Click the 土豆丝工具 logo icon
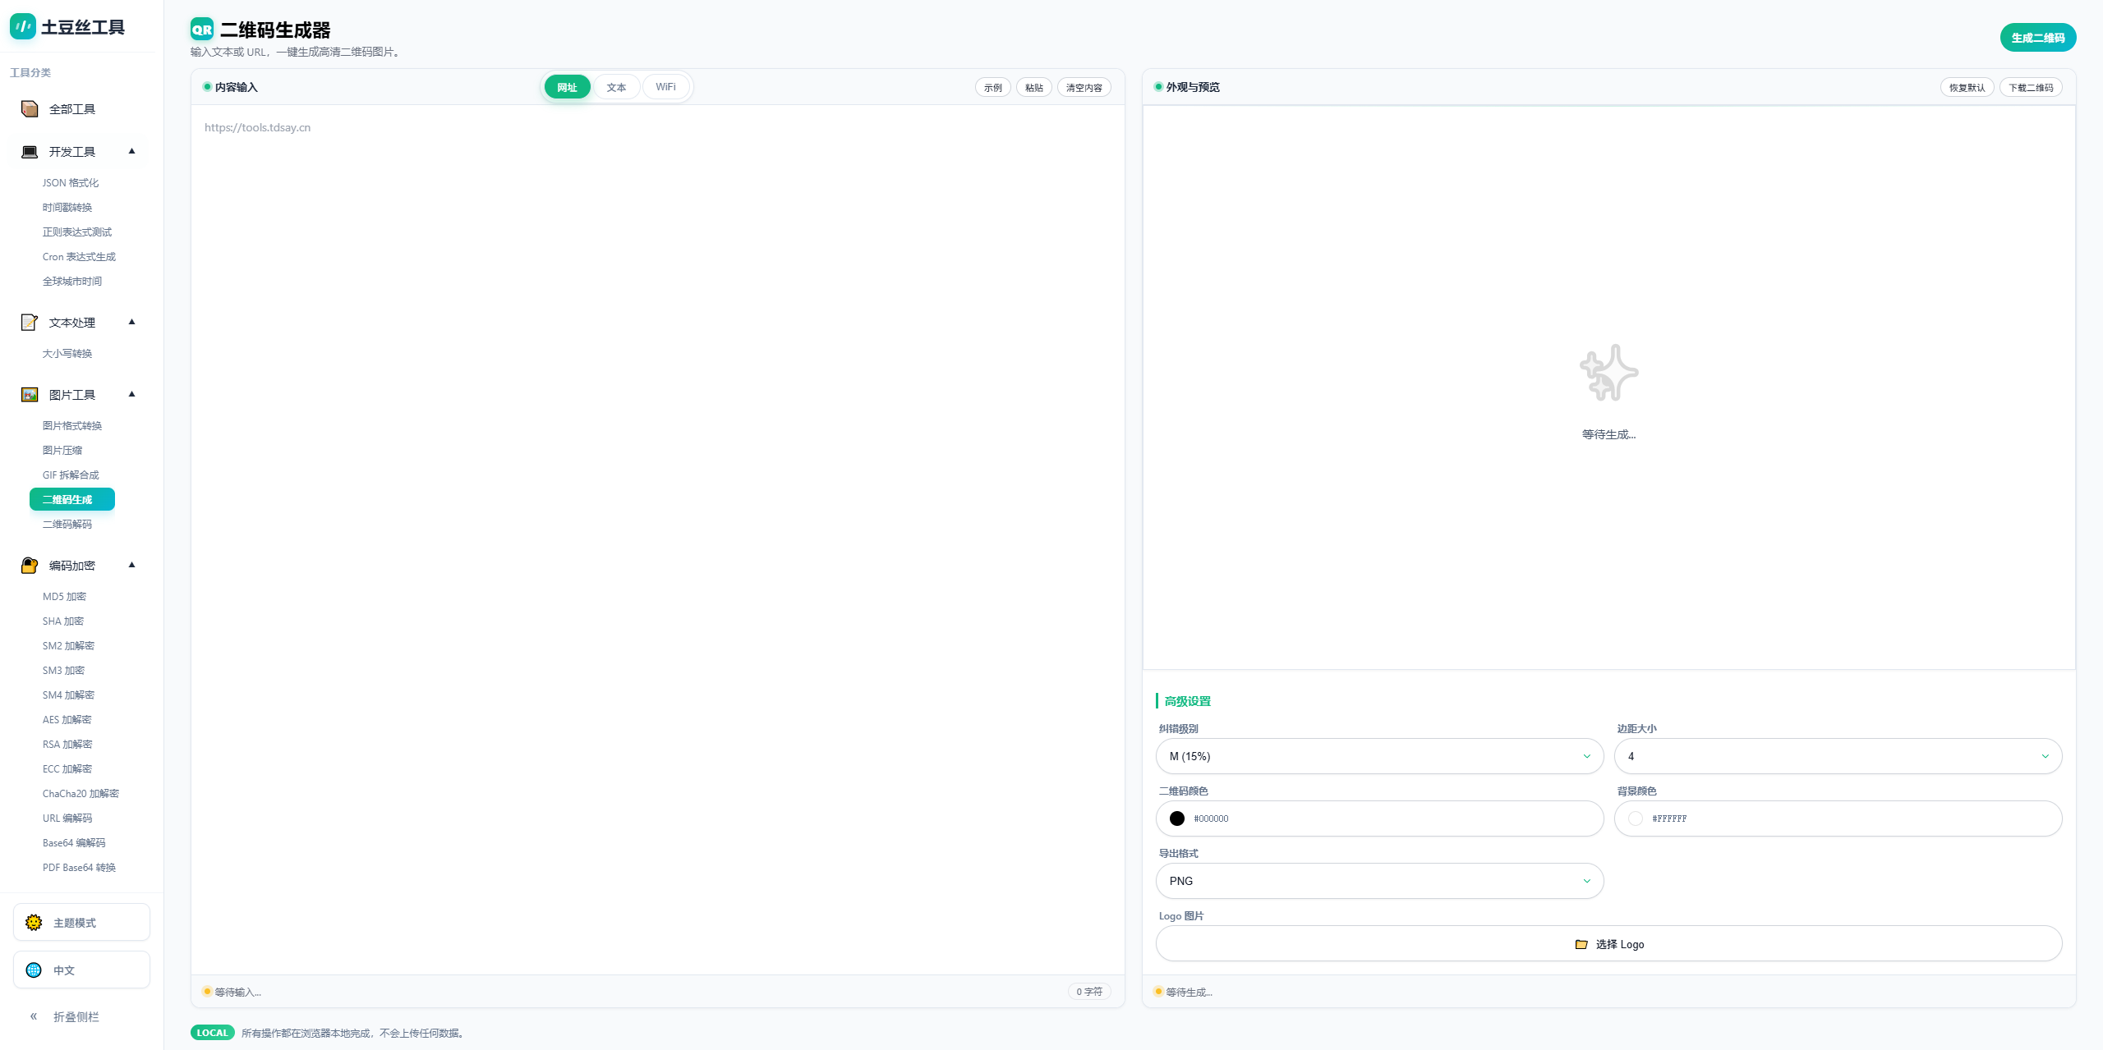2103x1050 pixels. pyautogui.click(x=22, y=27)
